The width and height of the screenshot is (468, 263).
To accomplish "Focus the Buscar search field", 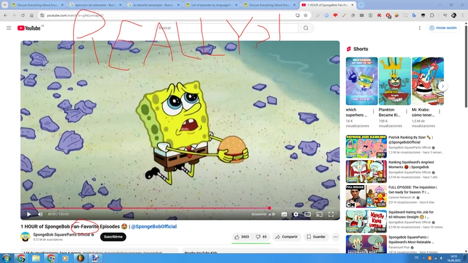I will [x=227, y=28].
